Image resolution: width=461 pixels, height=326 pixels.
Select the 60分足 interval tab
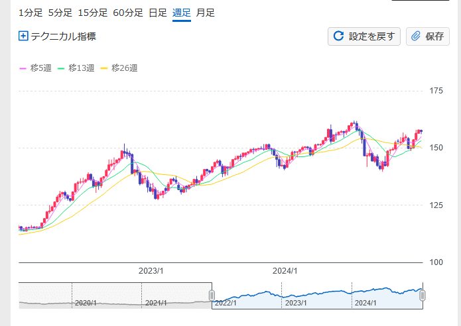tap(128, 13)
